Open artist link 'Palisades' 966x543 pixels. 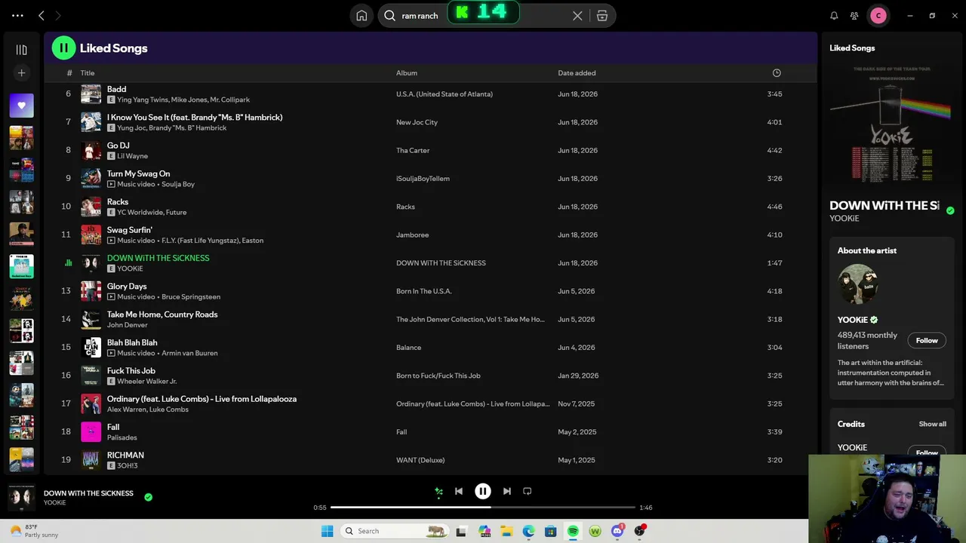click(x=122, y=438)
